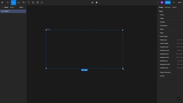Click the Share button
183x103 pixels.
tap(168, 3)
